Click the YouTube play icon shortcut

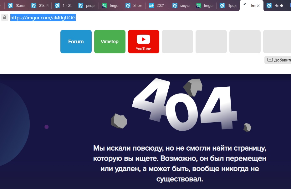(143, 39)
